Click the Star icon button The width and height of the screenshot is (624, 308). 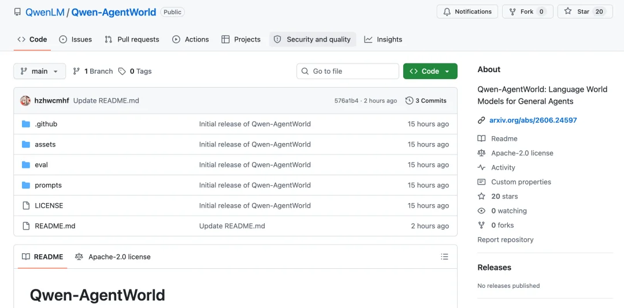pos(568,12)
